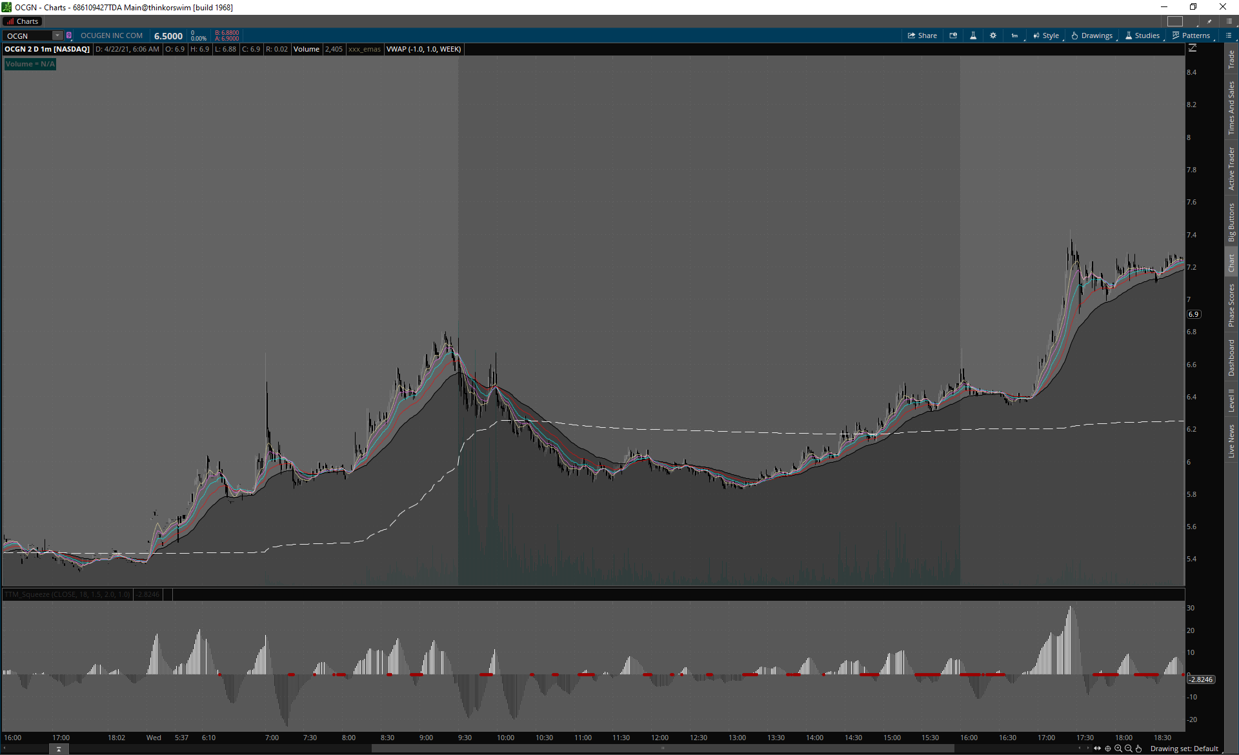Expand the 1m timeframe dropdown
Image resolution: width=1239 pixels, height=755 pixels.
[1015, 35]
